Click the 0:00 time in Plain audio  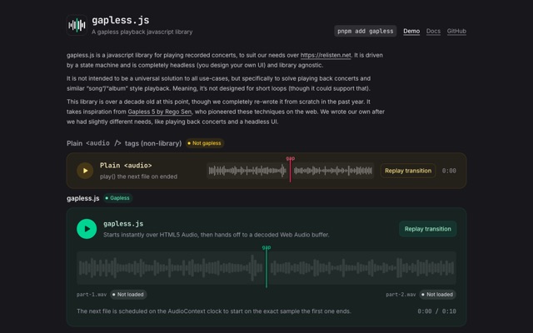click(x=449, y=171)
